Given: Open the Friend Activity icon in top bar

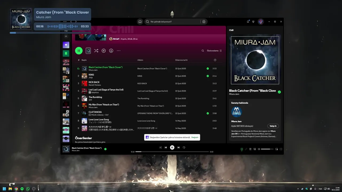Looking at the screenshot, I should coord(253,22).
